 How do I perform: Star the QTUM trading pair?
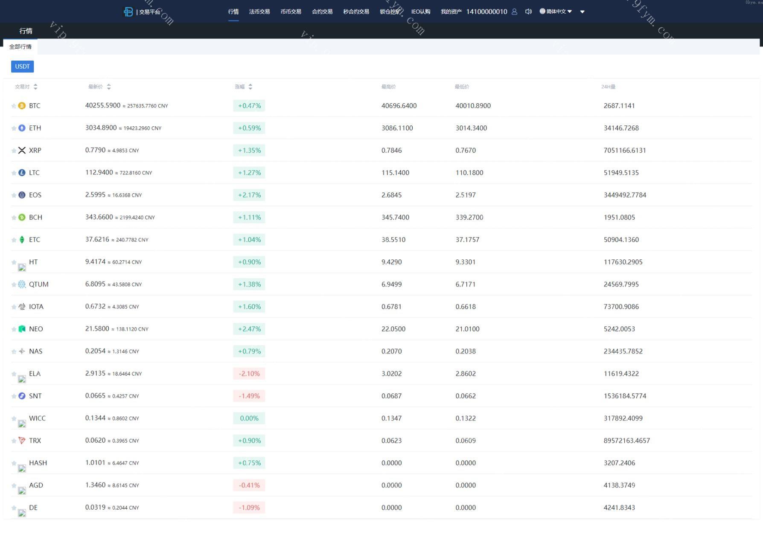(14, 284)
